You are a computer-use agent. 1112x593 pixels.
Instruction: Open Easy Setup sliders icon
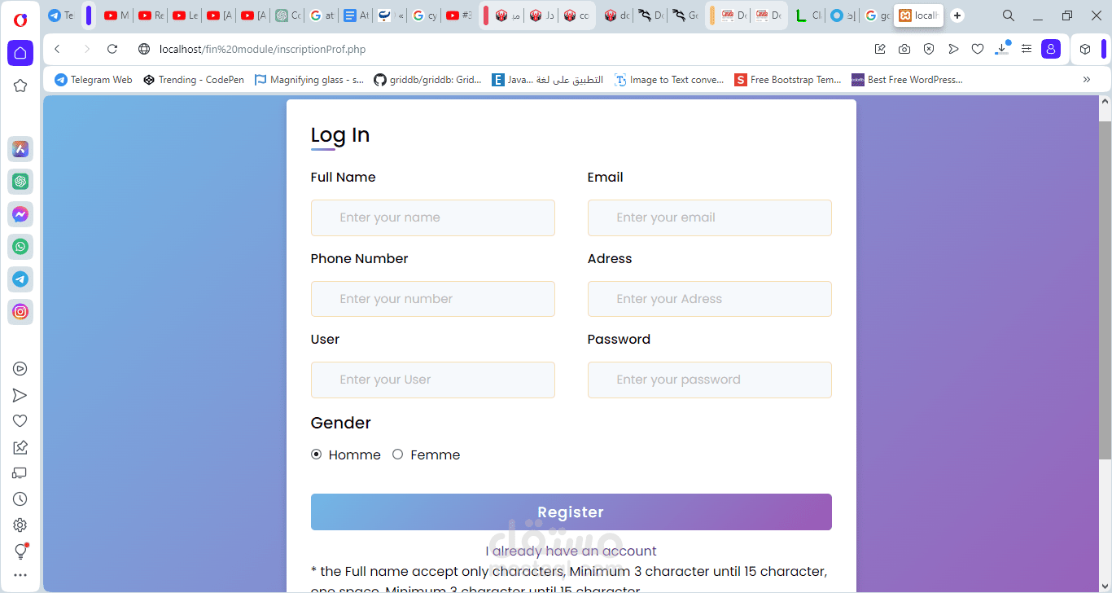pos(1027,49)
